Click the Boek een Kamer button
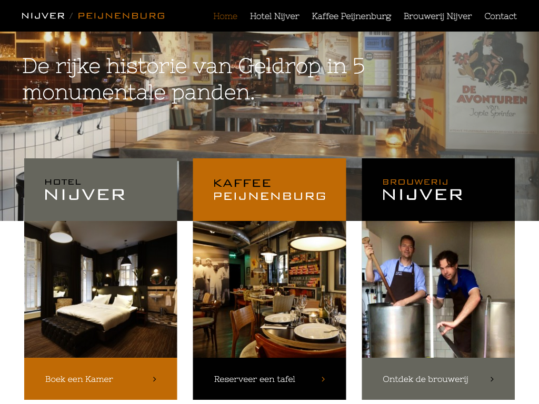Image resolution: width=539 pixels, height=404 pixels. [x=101, y=379]
